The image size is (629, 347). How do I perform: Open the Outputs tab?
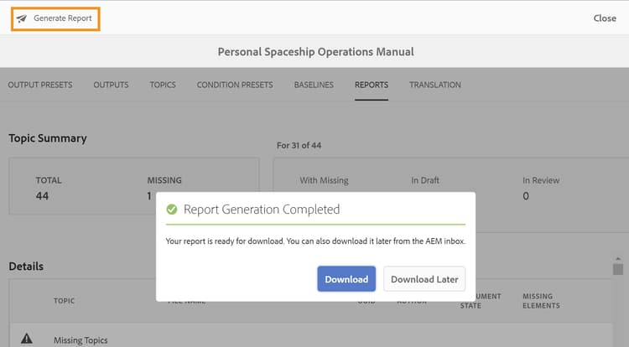(x=111, y=85)
